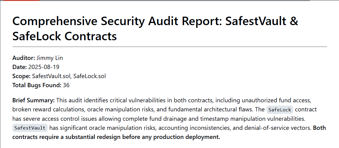Click the SafeLock inline code badge
This screenshot has height=148, width=339.
coord(280,110)
